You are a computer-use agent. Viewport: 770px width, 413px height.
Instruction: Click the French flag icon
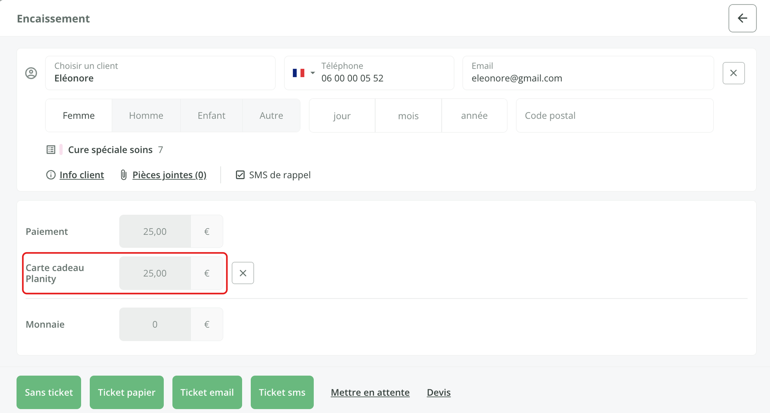(298, 73)
